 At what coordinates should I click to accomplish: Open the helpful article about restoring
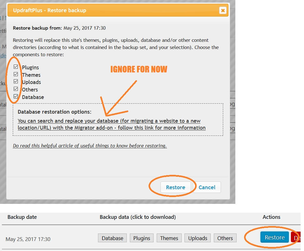coord(90,146)
